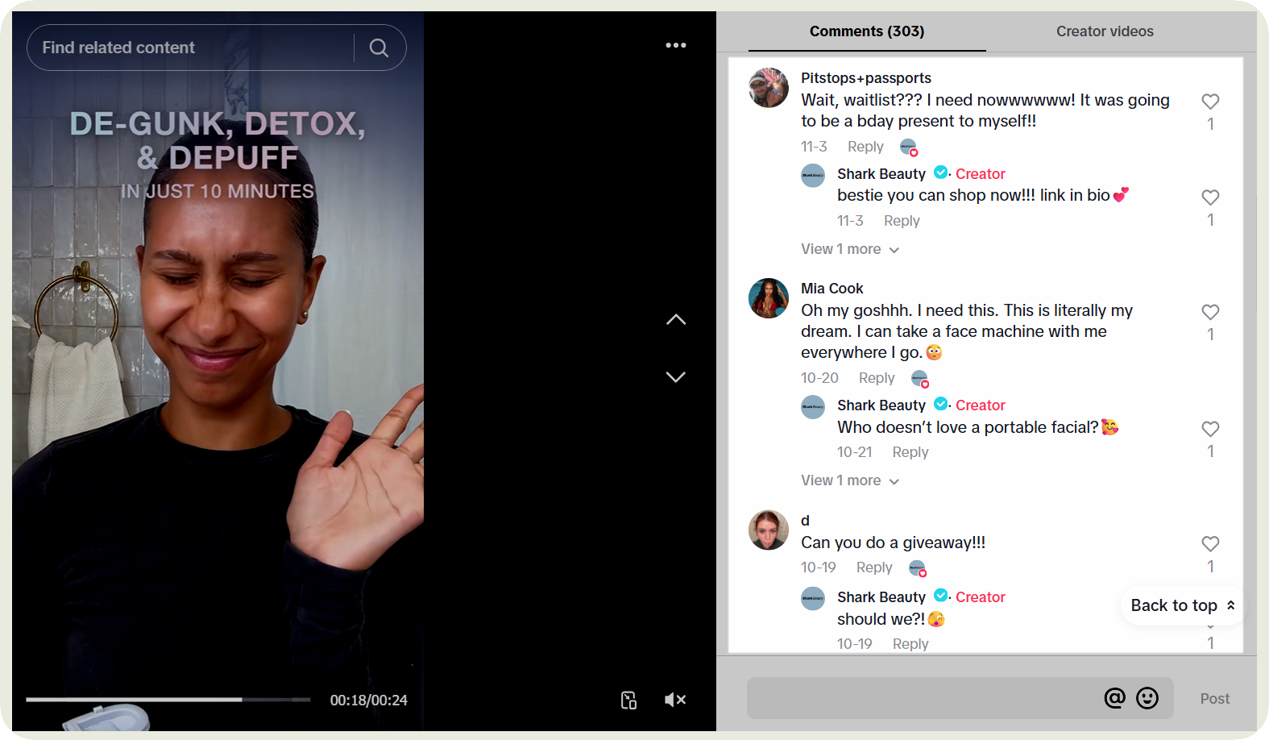
Task: Expand View 1 more under Pitstops+passports thread
Action: (x=850, y=249)
